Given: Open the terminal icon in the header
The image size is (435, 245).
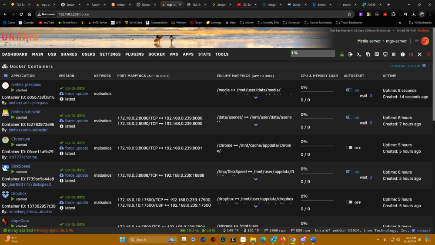Looking at the screenshot, I should tap(359, 54).
